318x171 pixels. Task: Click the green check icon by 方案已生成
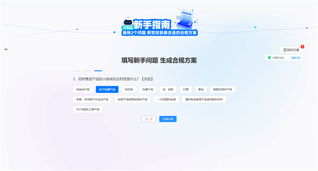[269, 58]
